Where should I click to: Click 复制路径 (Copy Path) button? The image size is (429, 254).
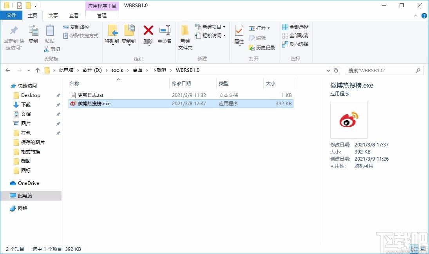coord(76,27)
